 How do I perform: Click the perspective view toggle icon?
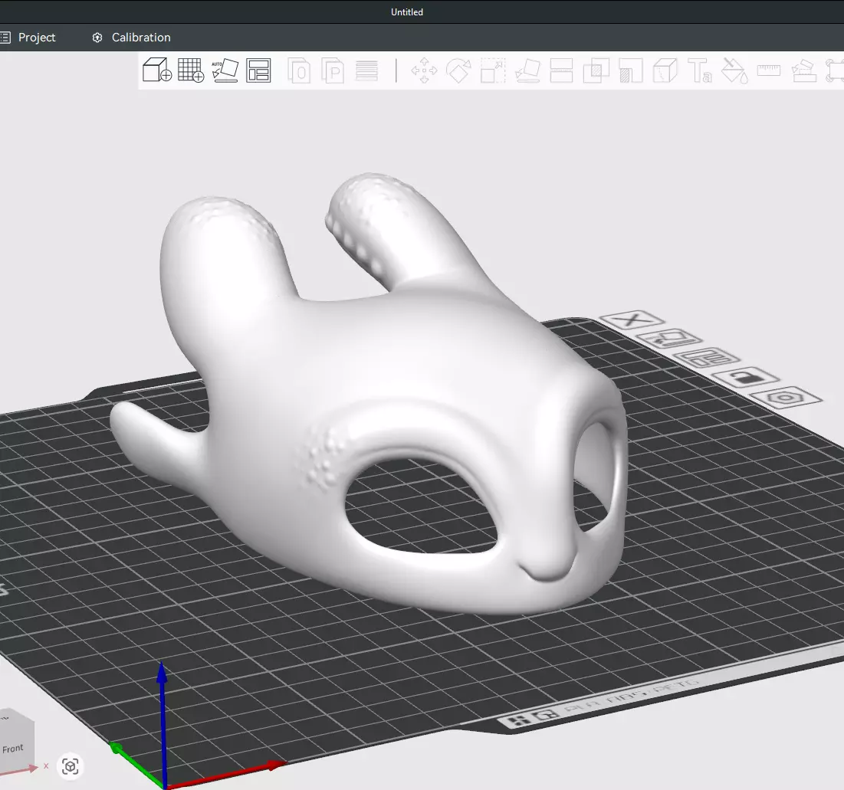click(71, 765)
